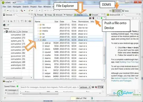This screenshot has height=102, width=143.
Task: Switch to the Java perspective
Action: click(126, 11)
